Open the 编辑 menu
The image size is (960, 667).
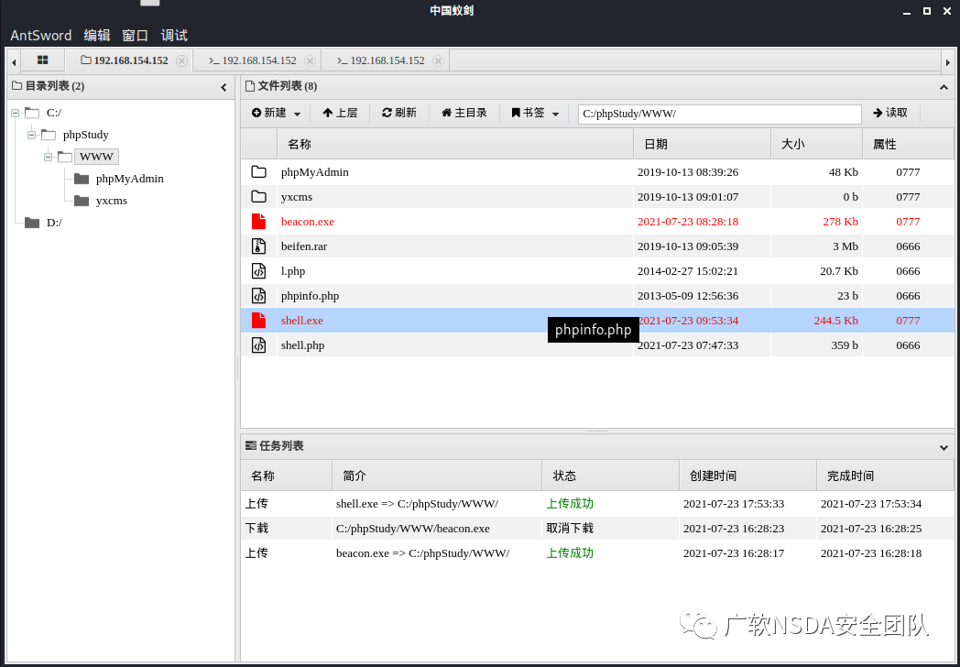pyautogui.click(x=97, y=36)
